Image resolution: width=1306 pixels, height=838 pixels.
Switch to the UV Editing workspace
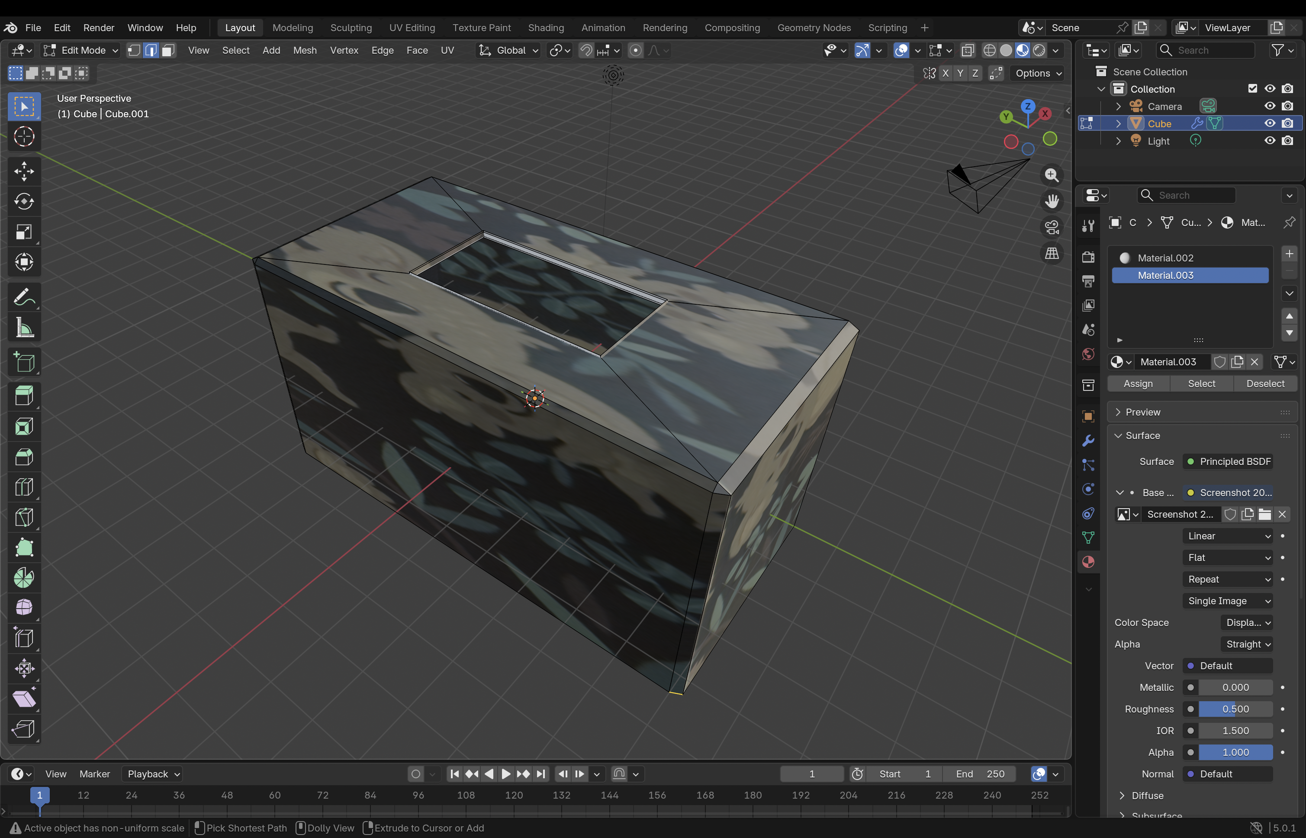tap(412, 28)
